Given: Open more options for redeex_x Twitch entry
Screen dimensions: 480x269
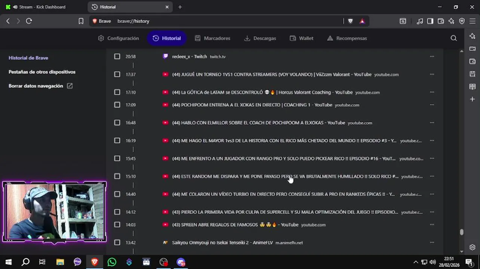Looking at the screenshot, I should click(x=432, y=56).
